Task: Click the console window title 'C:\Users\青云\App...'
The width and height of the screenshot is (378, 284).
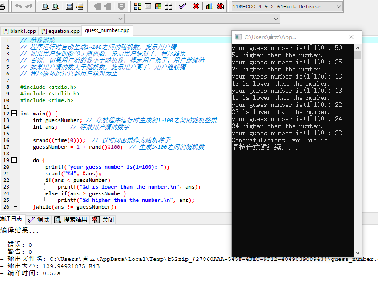Action: point(270,37)
